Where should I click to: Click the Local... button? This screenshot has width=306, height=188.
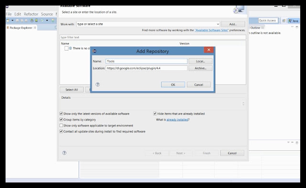[200, 61]
